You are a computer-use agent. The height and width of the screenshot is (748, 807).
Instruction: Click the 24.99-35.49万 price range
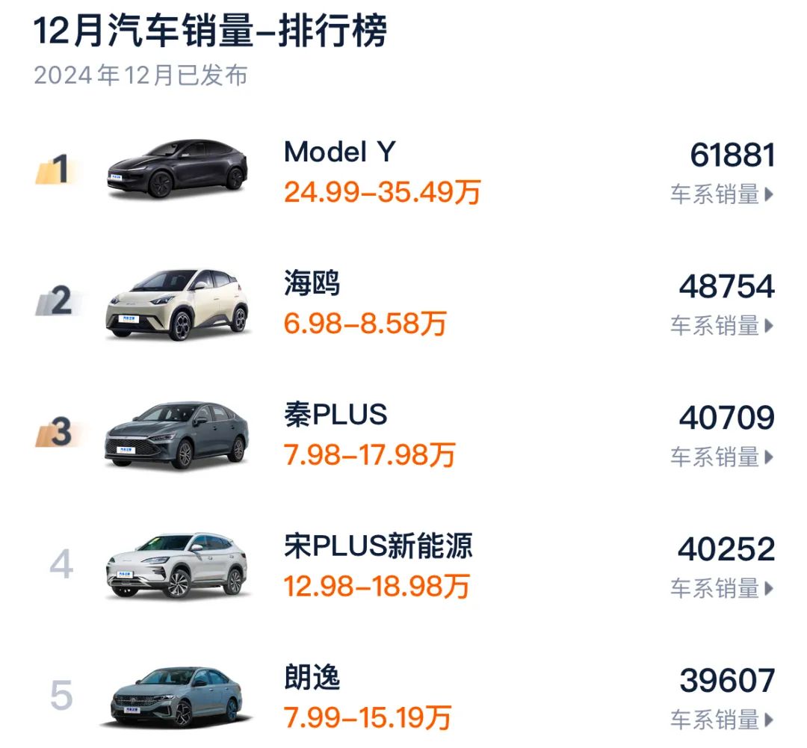click(383, 193)
